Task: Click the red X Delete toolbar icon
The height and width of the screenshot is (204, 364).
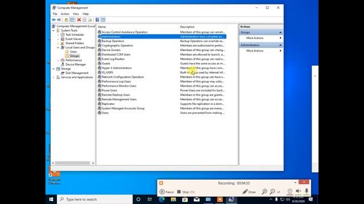Action: coord(79,20)
